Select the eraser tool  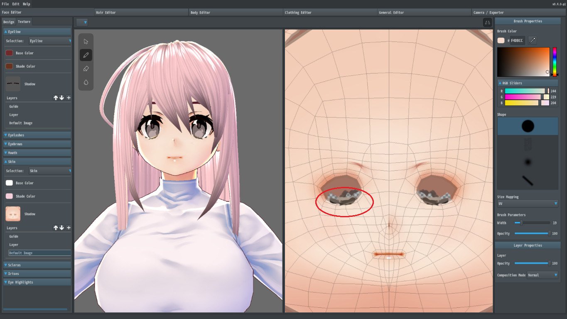coord(86,69)
